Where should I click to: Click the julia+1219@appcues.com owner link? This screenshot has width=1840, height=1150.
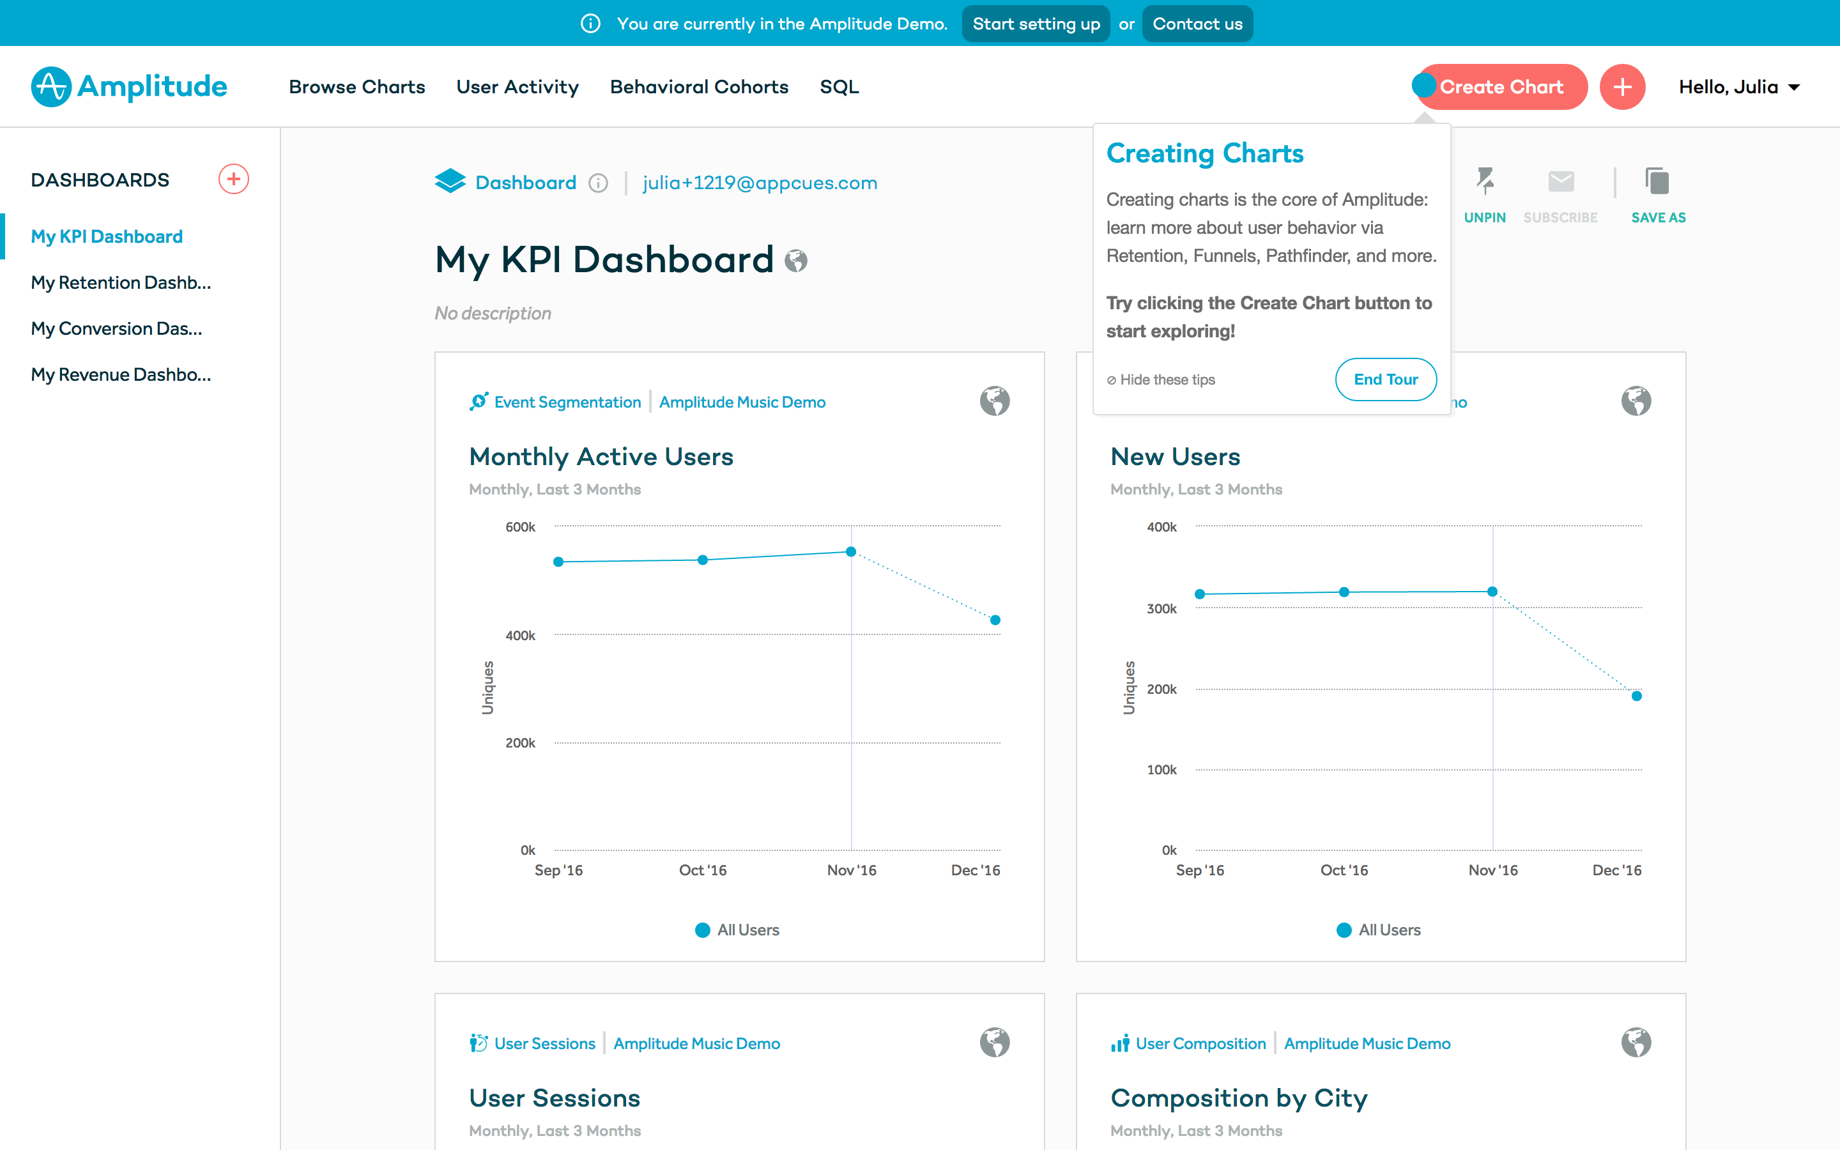(760, 183)
